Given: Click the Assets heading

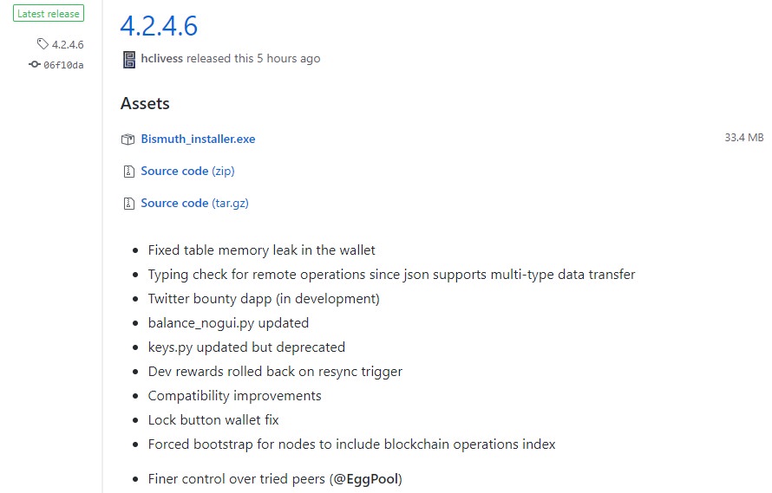Looking at the screenshot, I should (145, 103).
